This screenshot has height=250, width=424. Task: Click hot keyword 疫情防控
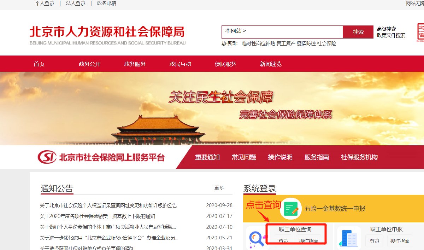click(x=306, y=43)
